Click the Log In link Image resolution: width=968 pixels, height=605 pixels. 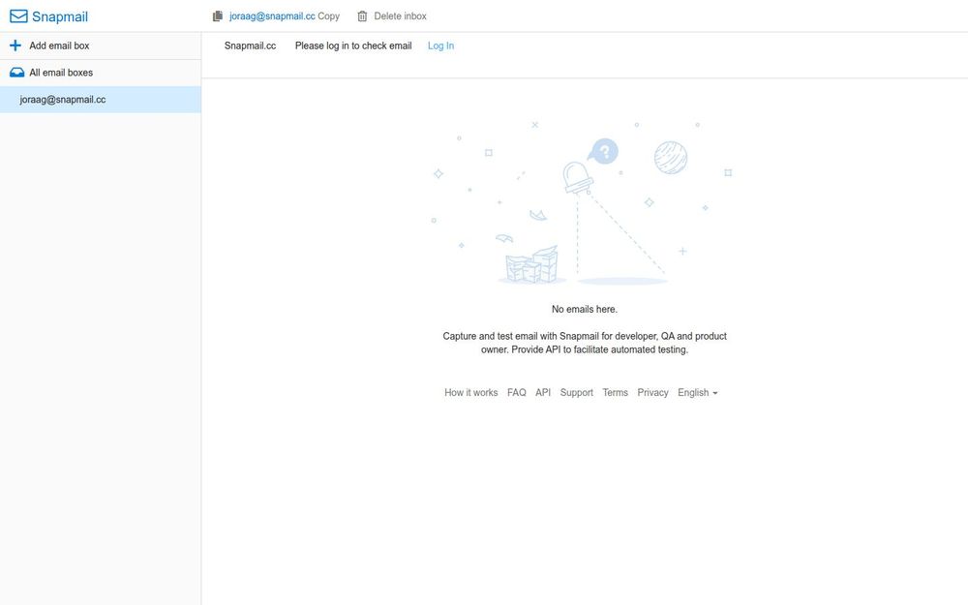pyautogui.click(x=440, y=45)
